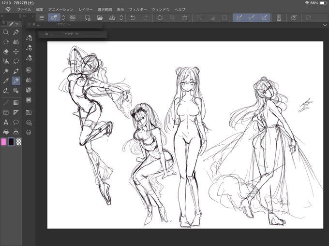Minimize the ナビゲーター panel
Screen dimensions: 329x246
[x=51, y=34]
